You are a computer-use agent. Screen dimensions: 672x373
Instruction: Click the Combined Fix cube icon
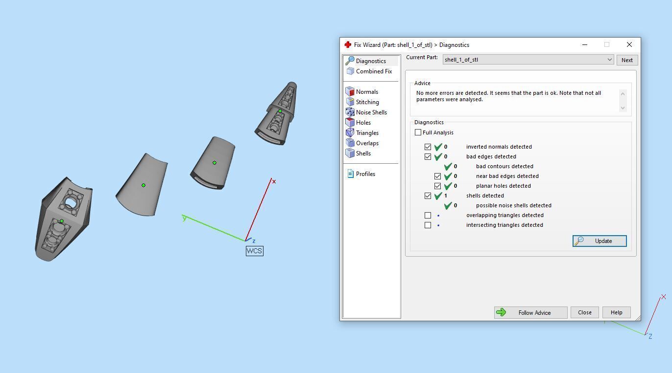click(350, 71)
